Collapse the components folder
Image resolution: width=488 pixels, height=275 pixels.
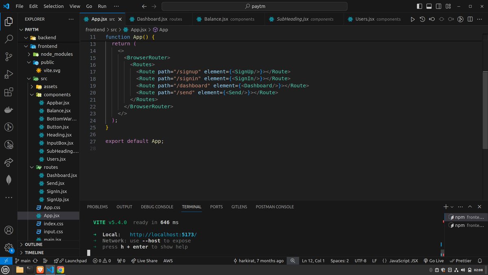coord(49,95)
